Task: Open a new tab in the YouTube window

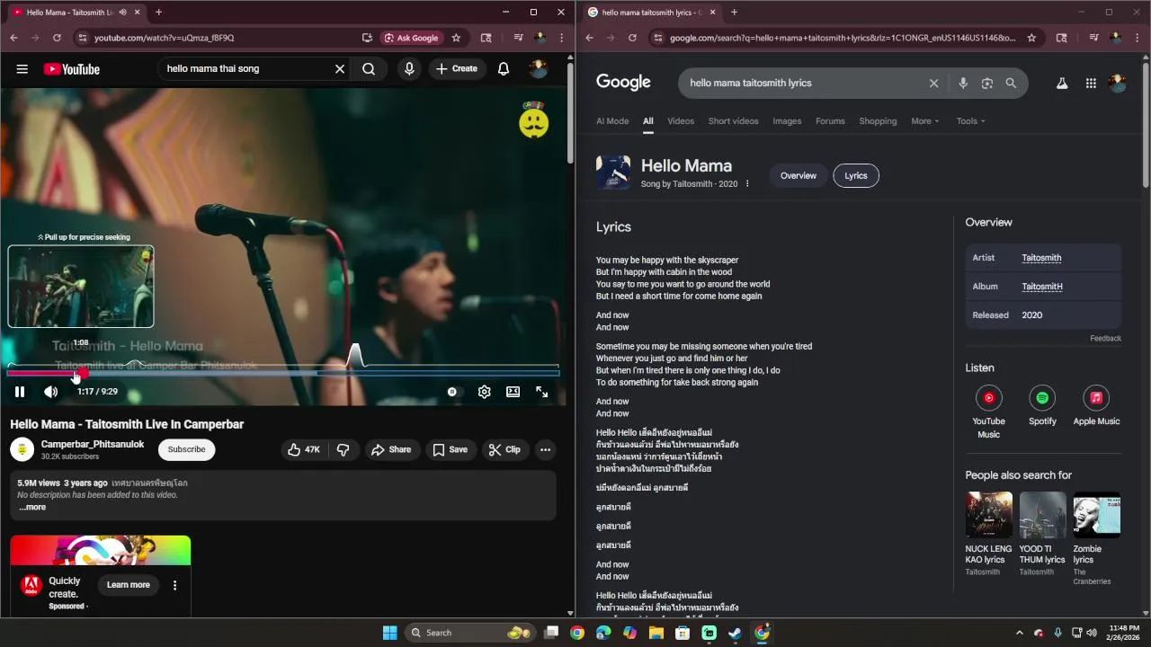Action: (158, 13)
